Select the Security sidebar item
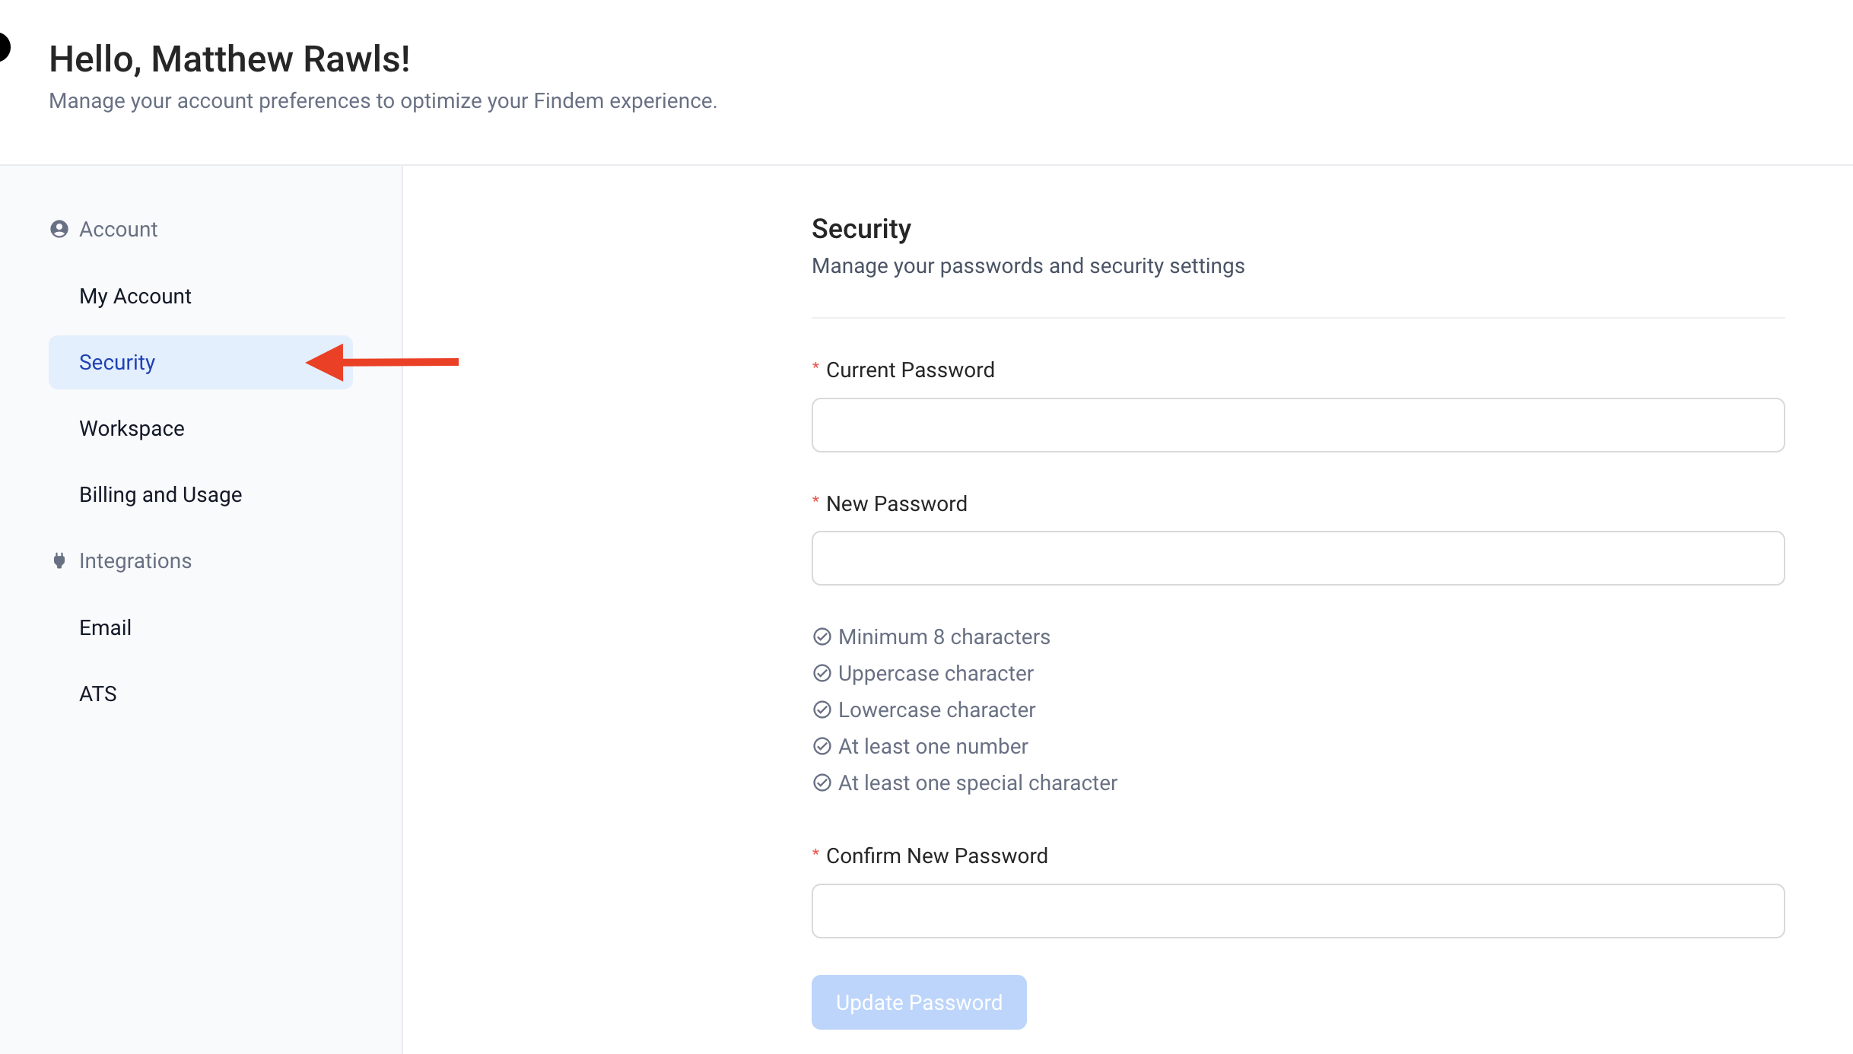Image resolution: width=1853 pixels, height=1054 pixels. click(117, 362)
